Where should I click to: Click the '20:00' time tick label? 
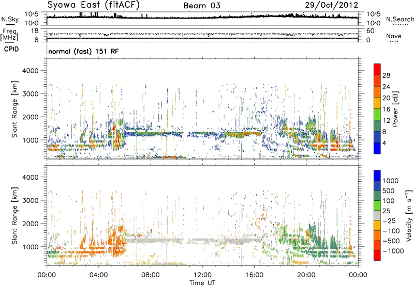(306, 275)
